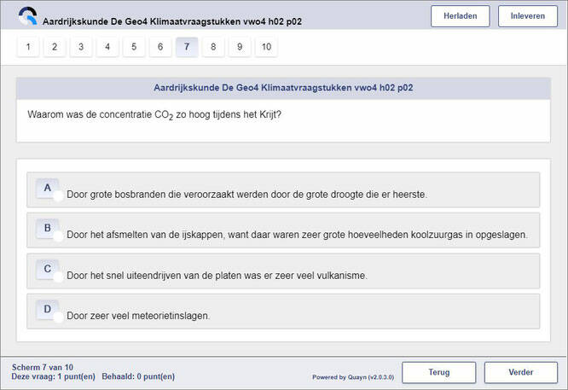Click the question text about CO2 tijdens Krijt

(x=154, y=115)
